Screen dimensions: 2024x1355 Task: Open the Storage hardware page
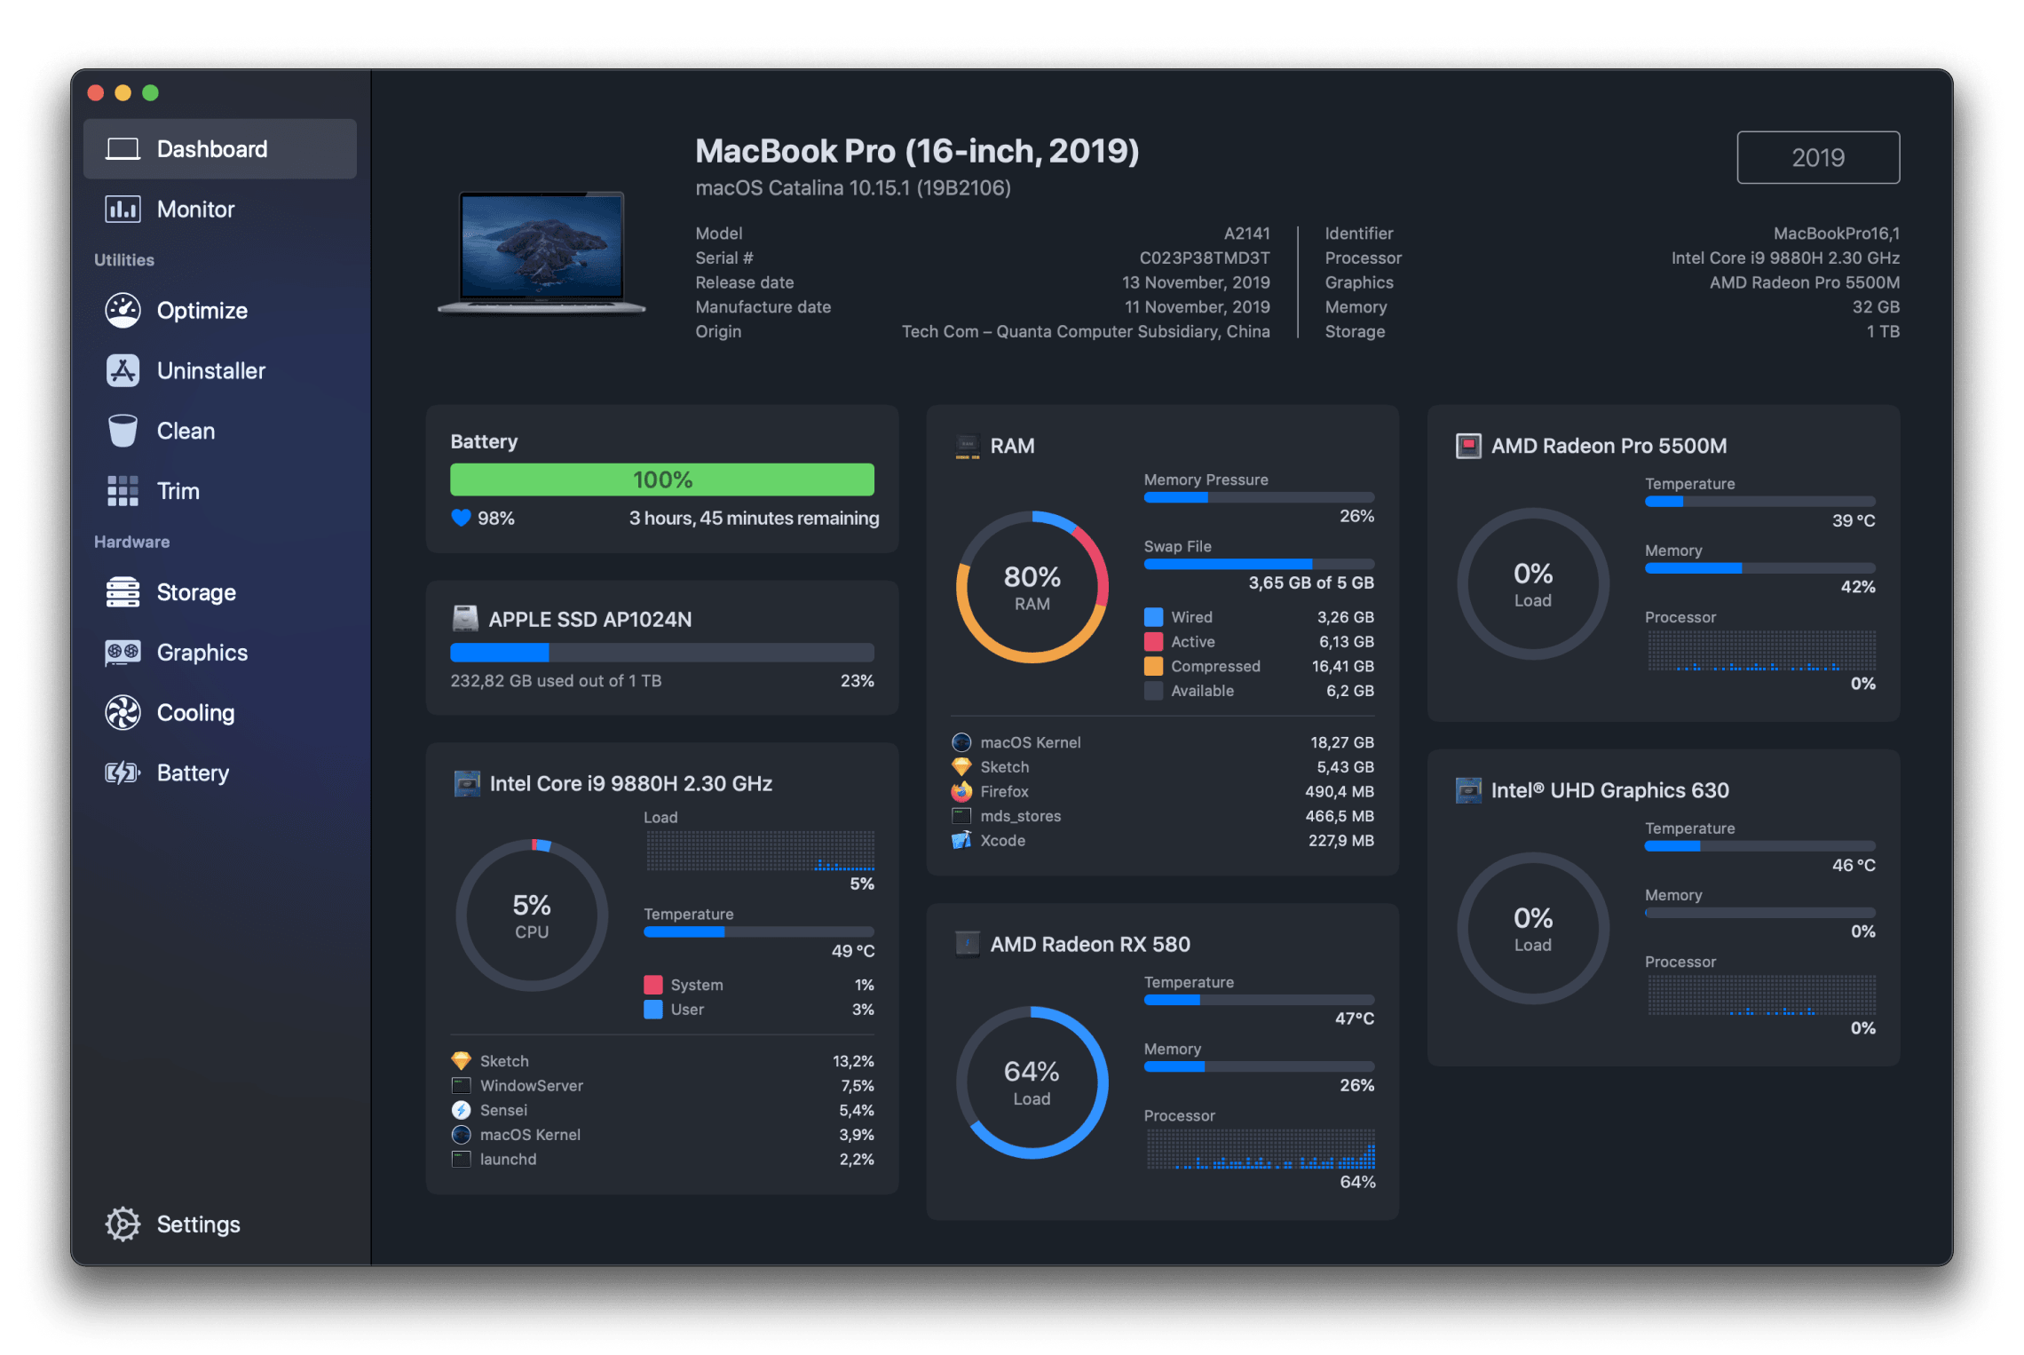(219, 592)
